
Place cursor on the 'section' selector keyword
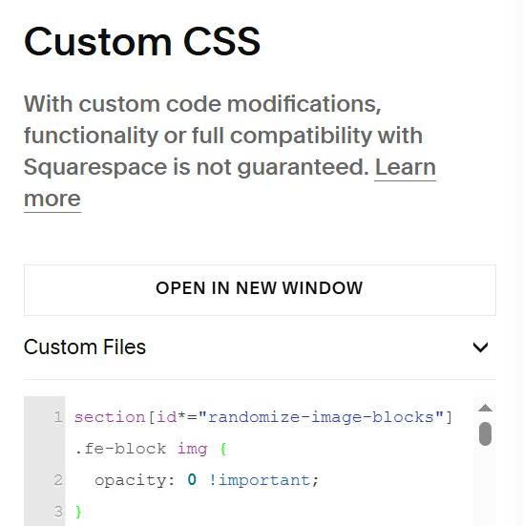(110, 417)
